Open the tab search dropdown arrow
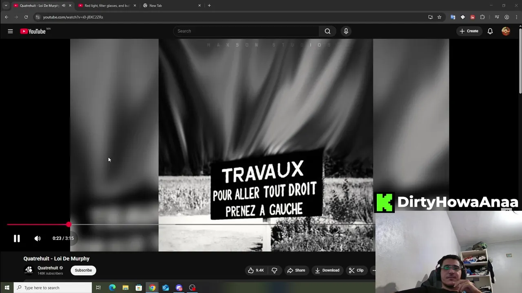Viewport: 522px width, 293px height. pos(6,5)
